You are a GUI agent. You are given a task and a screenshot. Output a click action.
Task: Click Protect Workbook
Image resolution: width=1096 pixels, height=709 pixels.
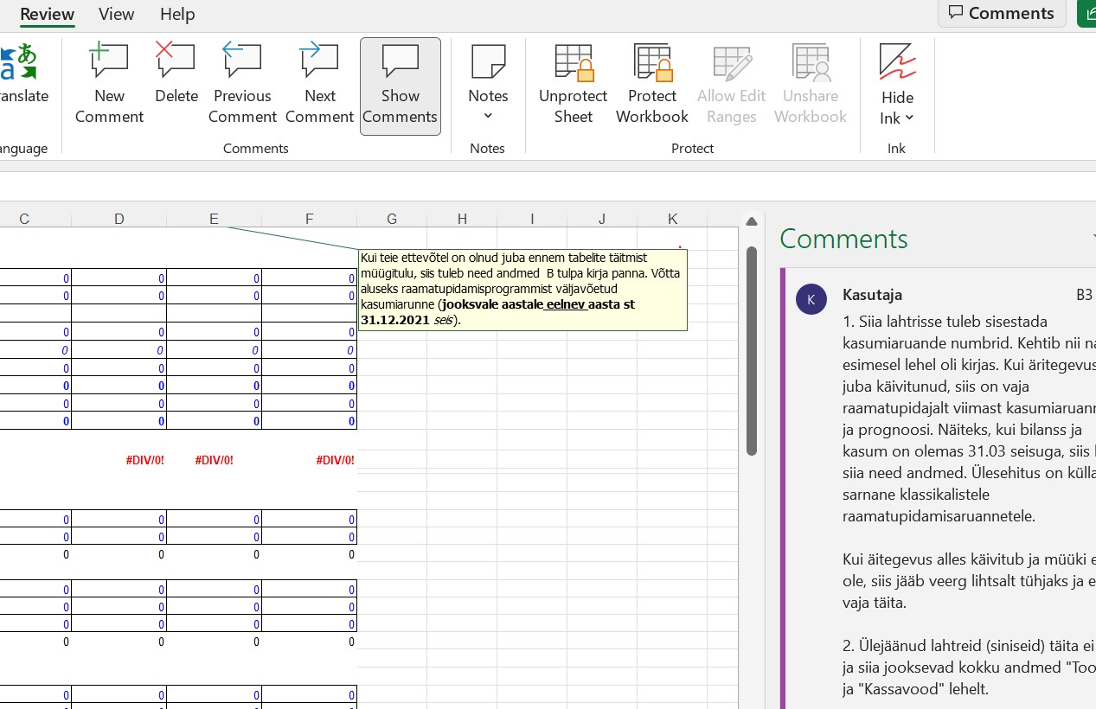point(651,86)
